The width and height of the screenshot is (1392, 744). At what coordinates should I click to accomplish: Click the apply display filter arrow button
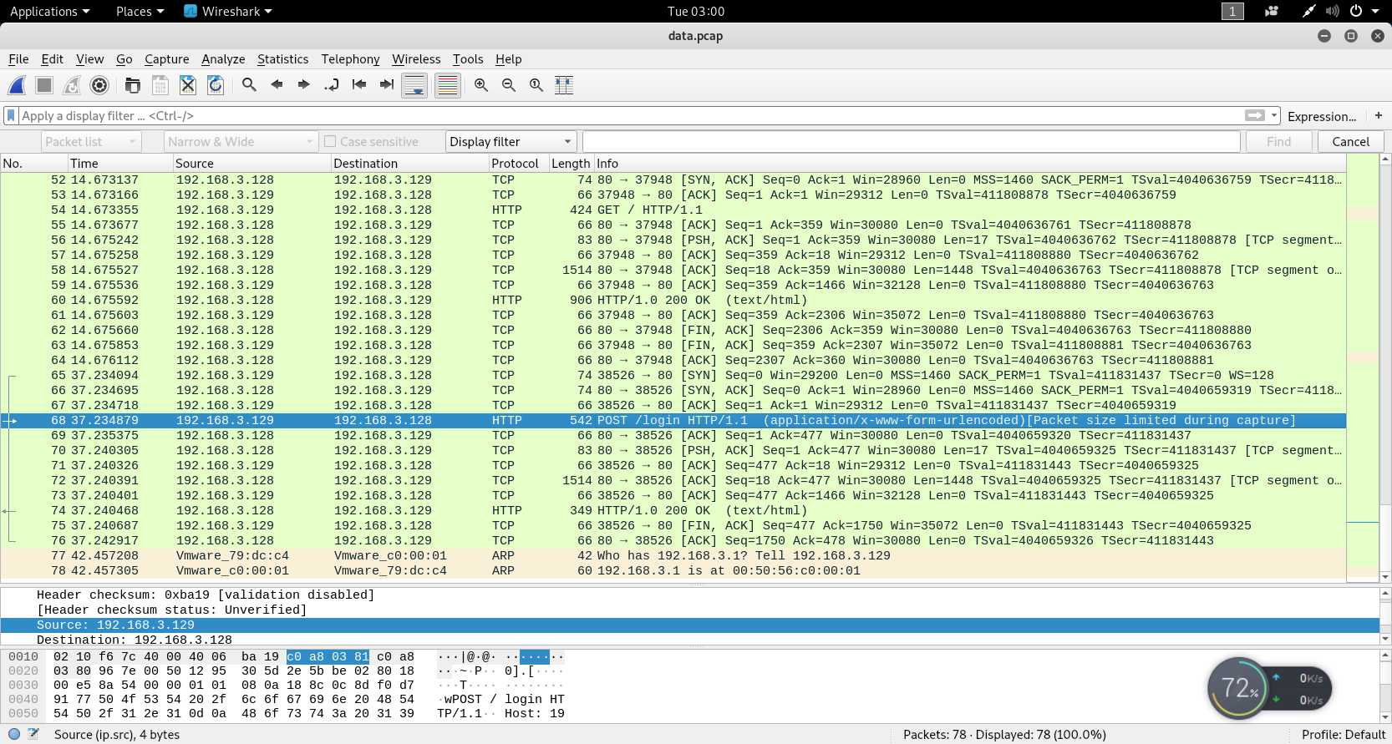1255,116
